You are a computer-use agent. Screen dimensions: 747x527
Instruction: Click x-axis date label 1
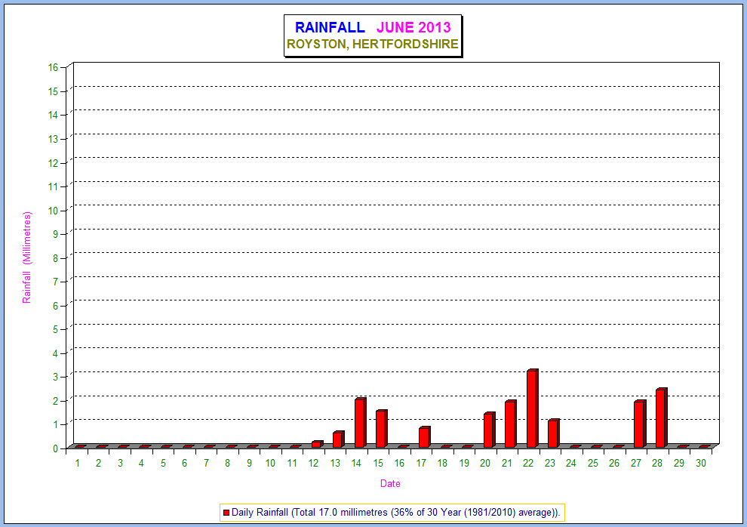77,463
